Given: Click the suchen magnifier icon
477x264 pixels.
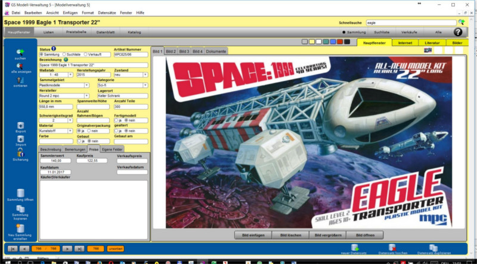Looking at the screenshot, I should tap(20, 52).
